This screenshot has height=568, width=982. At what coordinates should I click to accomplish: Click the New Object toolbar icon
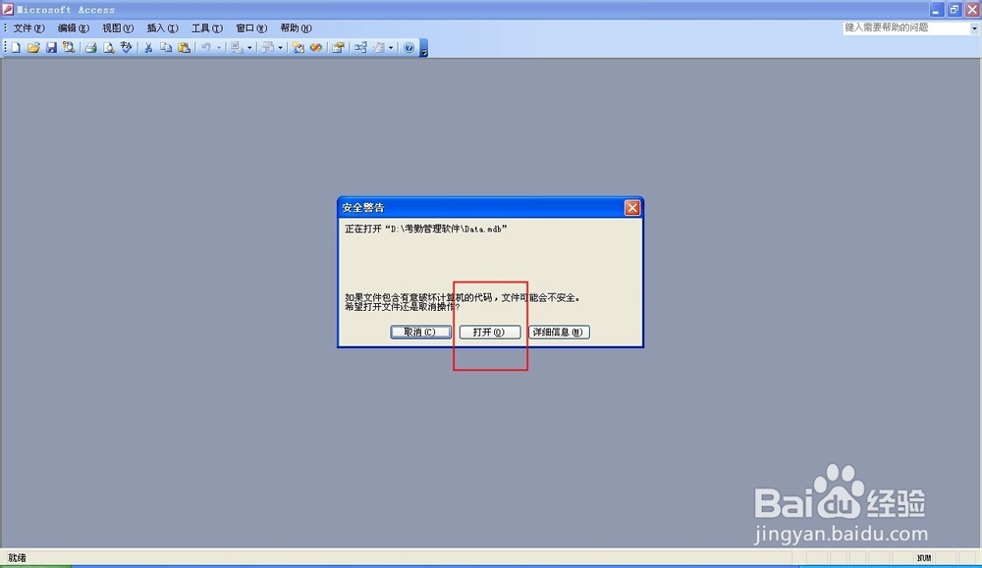coord(378,47)
